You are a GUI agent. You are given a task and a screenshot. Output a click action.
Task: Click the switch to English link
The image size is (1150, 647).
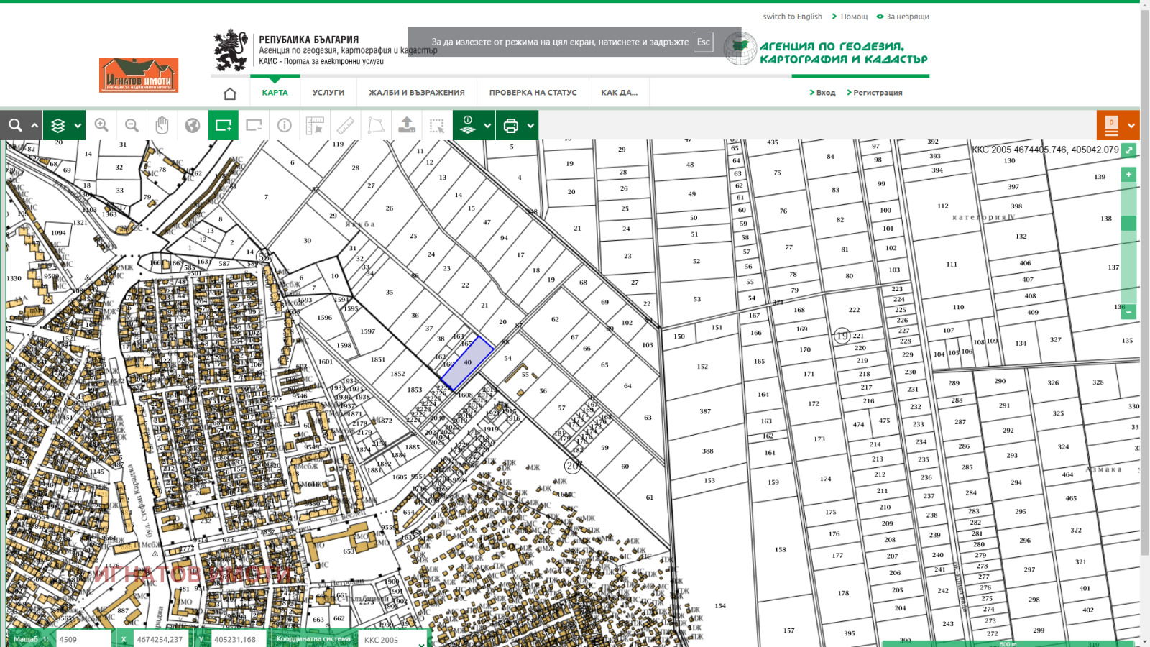point(792,17)
